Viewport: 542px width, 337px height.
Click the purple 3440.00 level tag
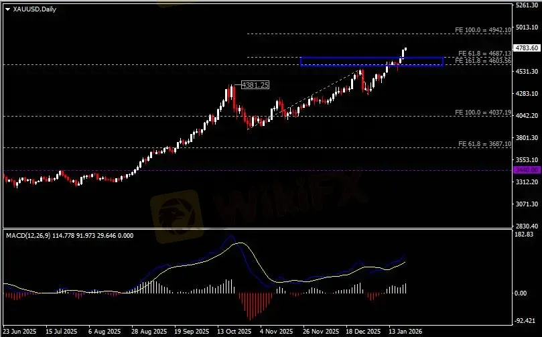(527, 170)
